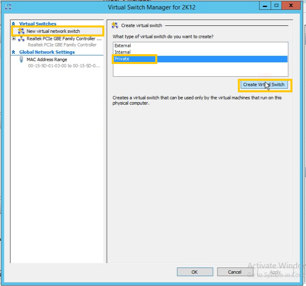This screenshot has width=306, height=286.
Task: Expand the Realtek PCIe GBE Family Controller node
Action: (x=14, y=39)
